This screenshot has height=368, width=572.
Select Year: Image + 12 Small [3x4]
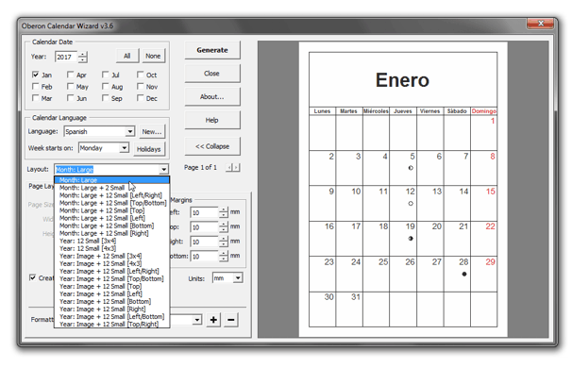click(112, 256)
